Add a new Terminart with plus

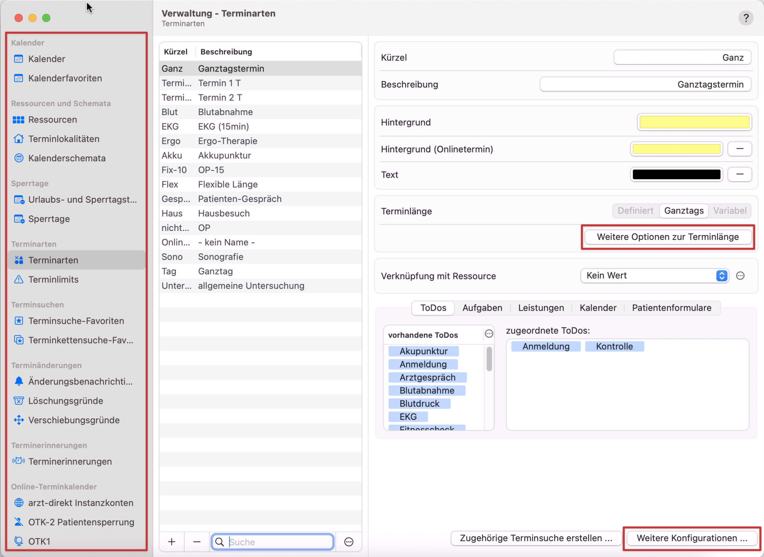click(172, 542)
